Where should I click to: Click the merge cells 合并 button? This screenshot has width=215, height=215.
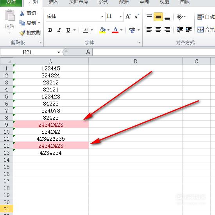point(206,29)
